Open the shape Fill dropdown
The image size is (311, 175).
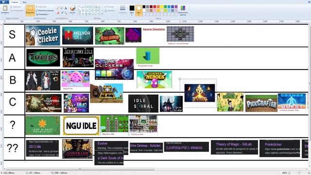(x=110, y=11)
